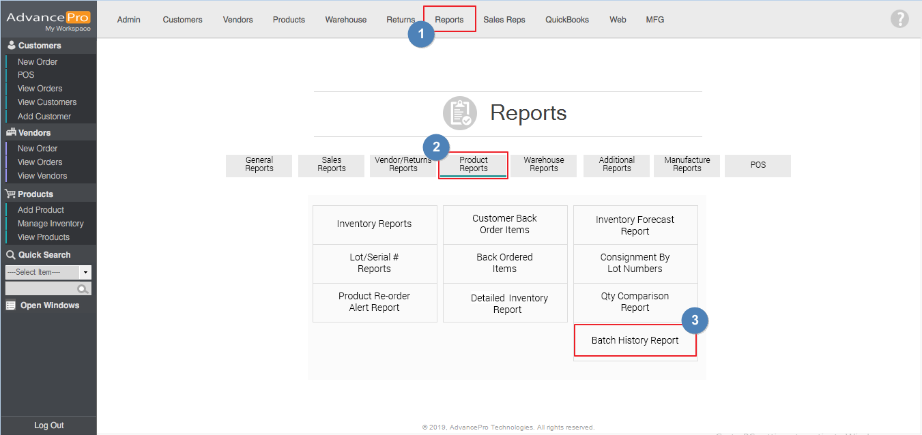The width and height of the screenshot is (922, 435).
Task: Click the Quick Search text field
Action: pos(41,289)
